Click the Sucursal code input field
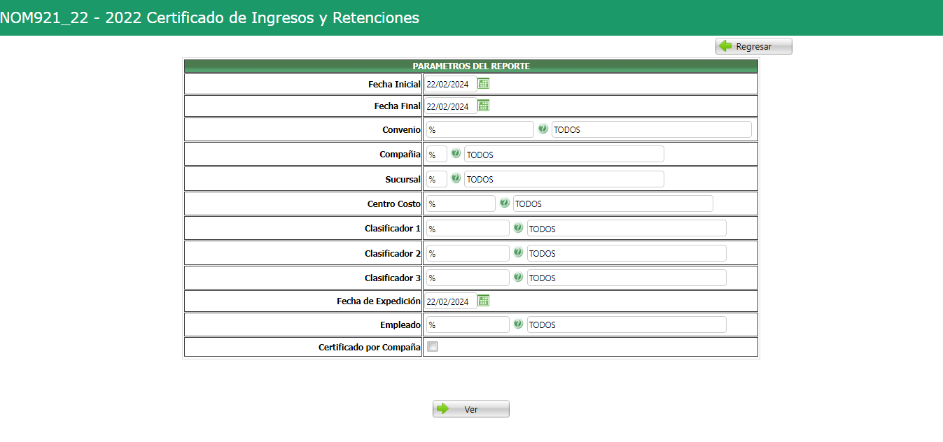 437,179
